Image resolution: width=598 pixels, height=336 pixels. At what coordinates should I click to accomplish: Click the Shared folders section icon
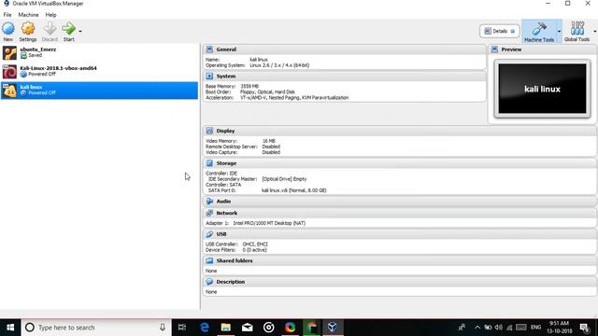coord(209,260)
